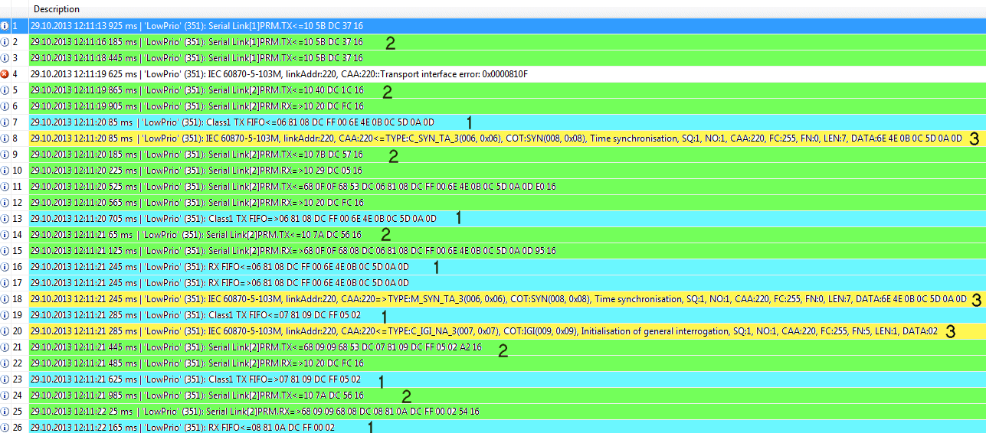The height and width of the screenshot is (433, 986).
Task: Click the info icon of row 20
Action: tap(5, 331)
